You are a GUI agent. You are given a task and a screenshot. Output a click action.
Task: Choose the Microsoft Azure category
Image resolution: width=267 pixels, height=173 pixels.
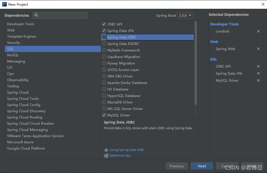point(53,142)
